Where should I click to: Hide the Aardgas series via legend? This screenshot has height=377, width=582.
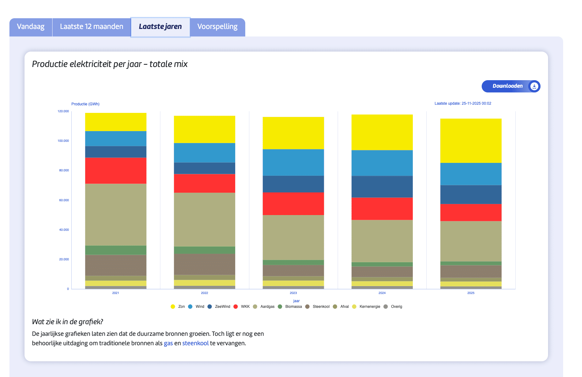[255, 307]
